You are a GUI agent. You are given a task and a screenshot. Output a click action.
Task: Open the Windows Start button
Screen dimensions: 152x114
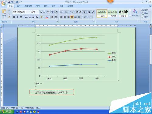coord(7,112)
